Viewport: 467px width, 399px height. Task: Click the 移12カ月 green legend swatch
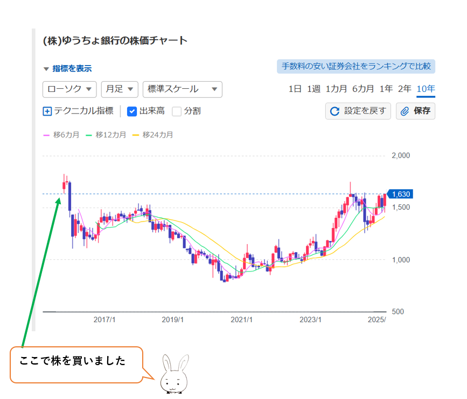[89, 136]
